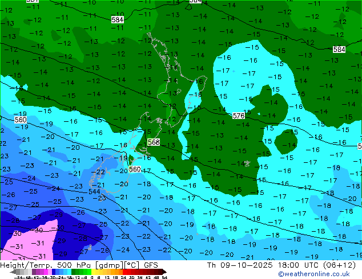
Task: Click the 560 label beside the -17 value
Action: [135, 170]
